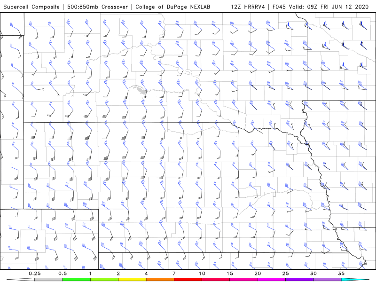Image resolution: width=376 pixels, height=282 pixels.
Task: Click the 'F045' forecast hour text
Action: tap(279, 7)
